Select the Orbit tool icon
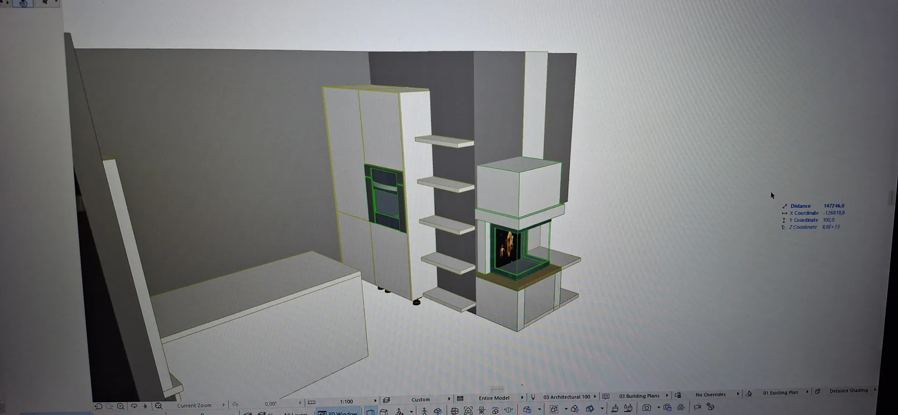 point(134,406)
